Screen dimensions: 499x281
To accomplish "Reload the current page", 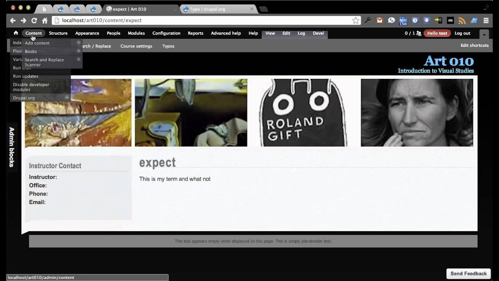I will tap(34, 21).
